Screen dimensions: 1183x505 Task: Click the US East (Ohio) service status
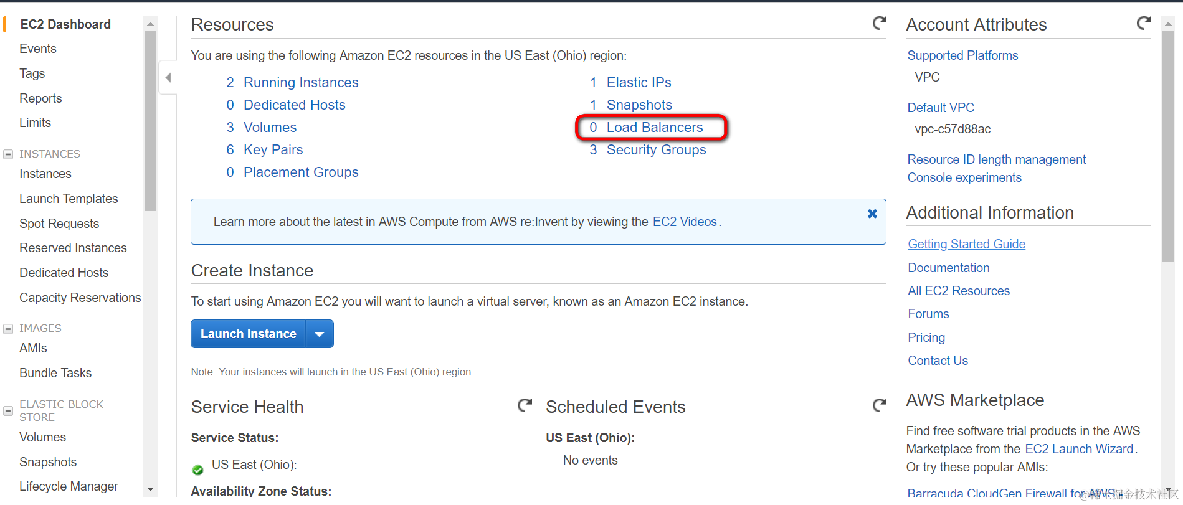[254, 465]
